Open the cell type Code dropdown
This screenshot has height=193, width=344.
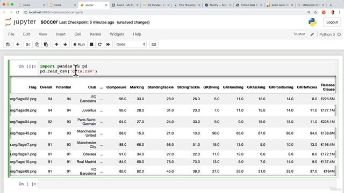click(x=130, y=44)
